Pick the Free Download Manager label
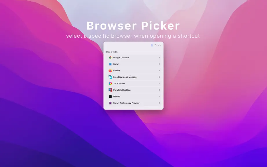 tap(125, 77)
